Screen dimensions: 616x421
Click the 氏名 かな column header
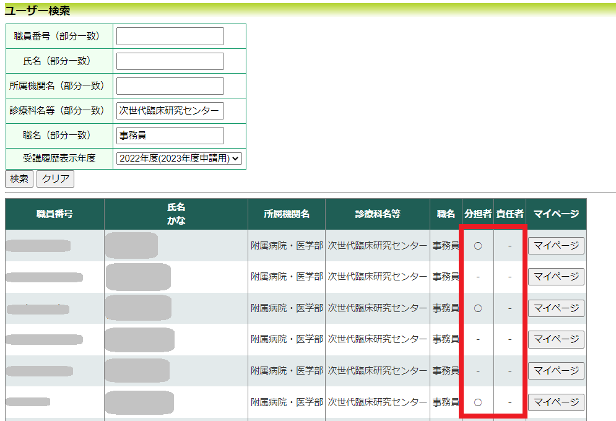(x=176, y=214)
